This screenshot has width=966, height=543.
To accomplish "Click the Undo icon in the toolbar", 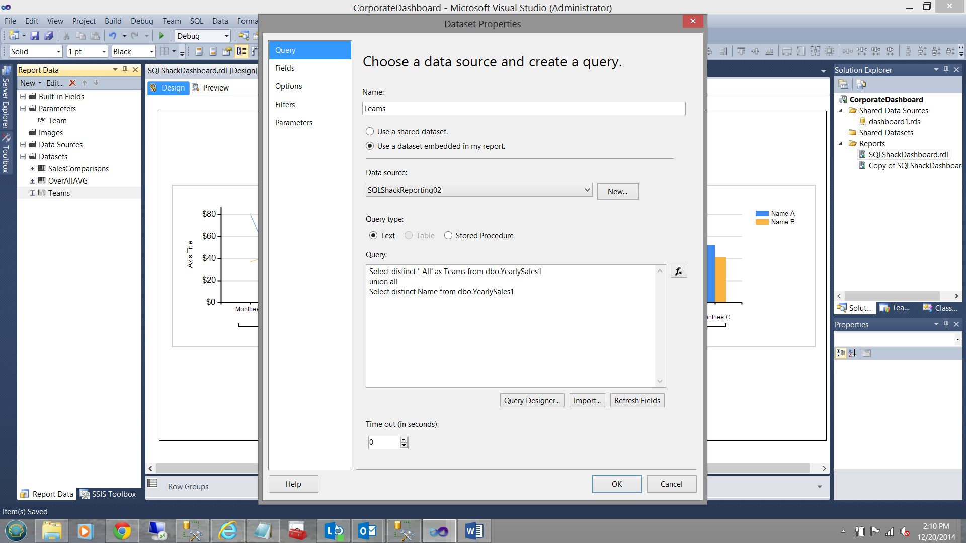I will pyautogui.click(x=112, y=36).
